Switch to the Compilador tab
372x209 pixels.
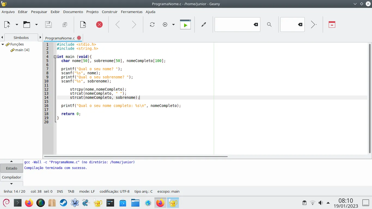(11, 177)
